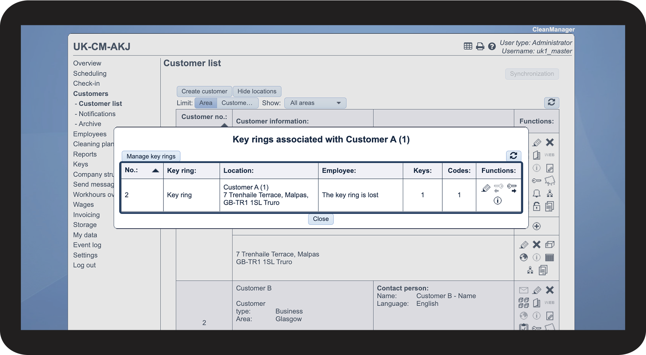The image size is (646, 355).
Task: Open help via the question mark icon
Action: (492, 46)
